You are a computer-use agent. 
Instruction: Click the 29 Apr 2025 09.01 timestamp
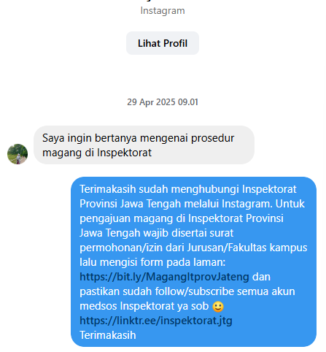tap(163, 102)
